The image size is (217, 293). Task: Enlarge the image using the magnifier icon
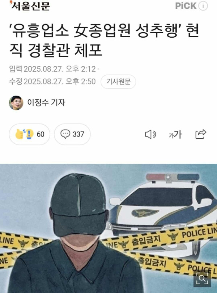pos(202,279)
